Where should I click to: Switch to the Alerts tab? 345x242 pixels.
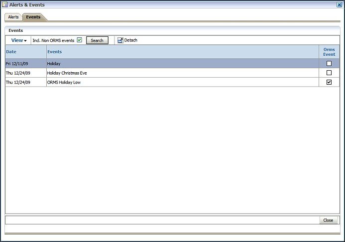coord(13,17)
